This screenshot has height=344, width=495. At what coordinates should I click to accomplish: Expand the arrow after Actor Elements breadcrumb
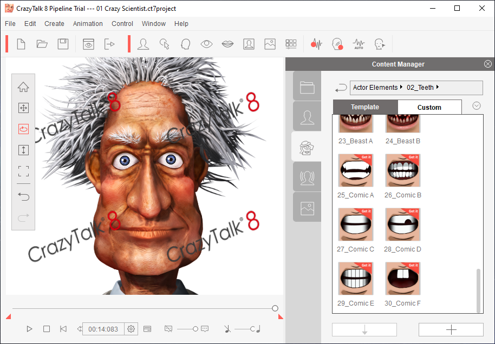click(x=401, y=87)
